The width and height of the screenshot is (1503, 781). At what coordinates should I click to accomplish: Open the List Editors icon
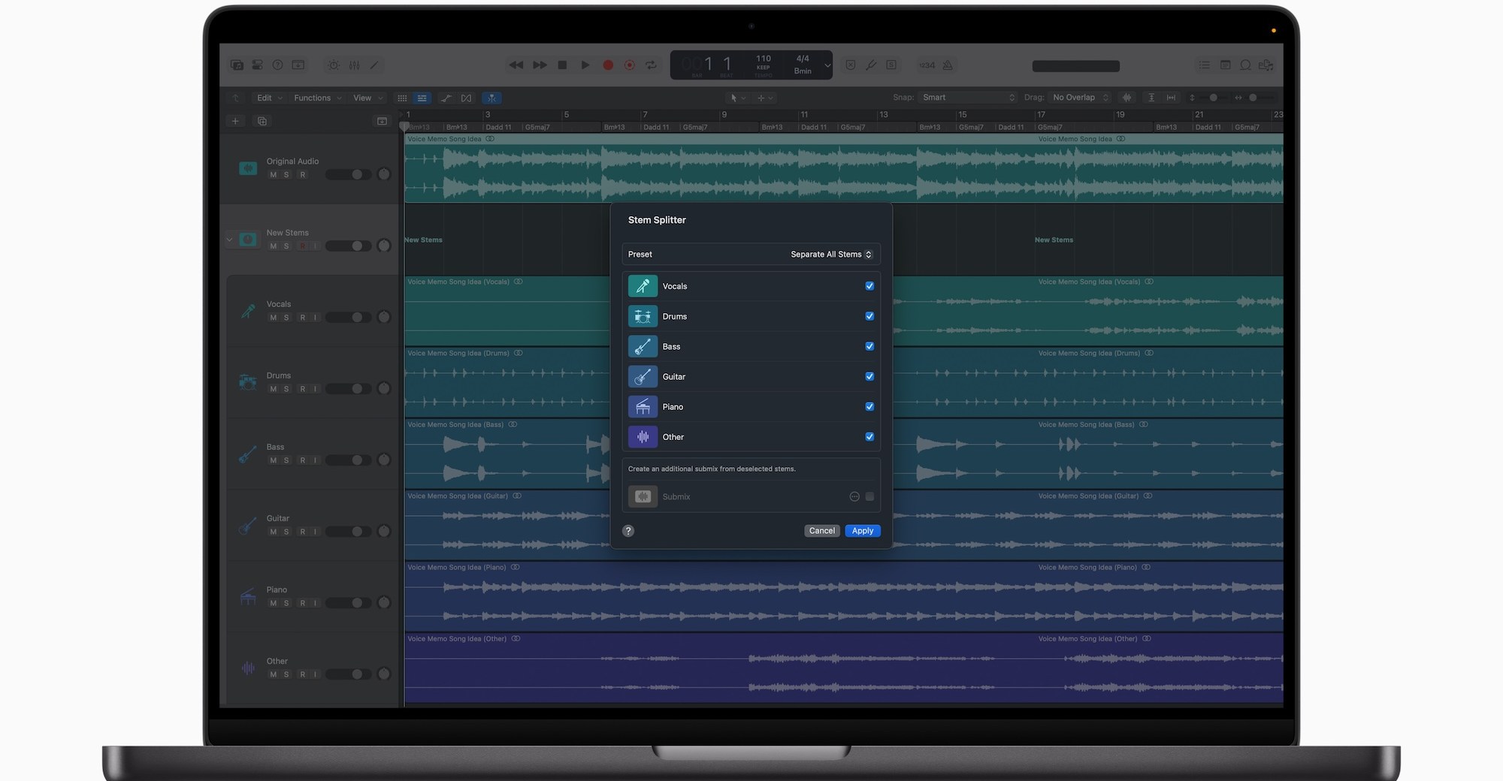click(x=1205, y=65)
